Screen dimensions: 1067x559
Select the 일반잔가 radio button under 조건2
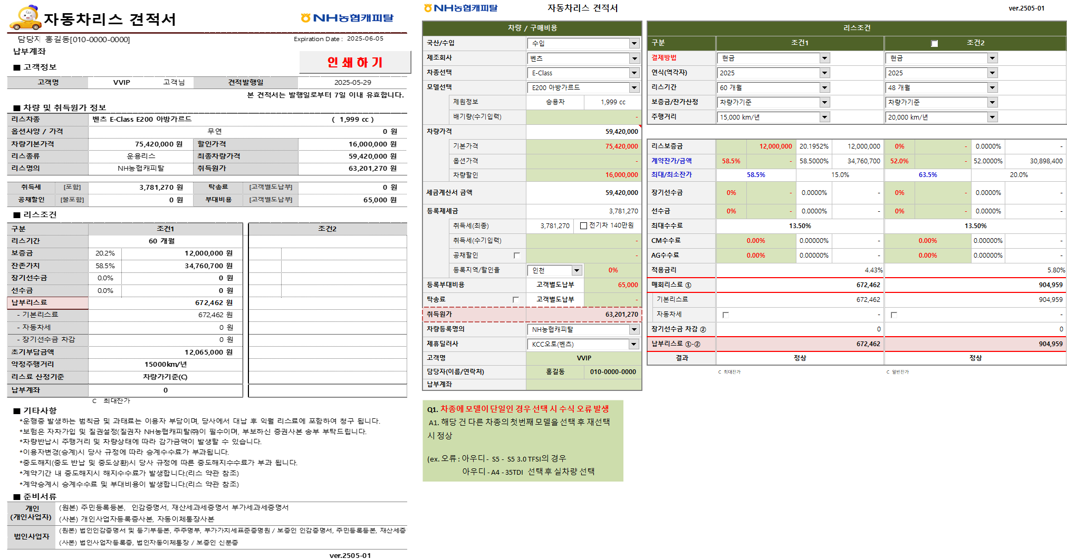click(888, 372)
